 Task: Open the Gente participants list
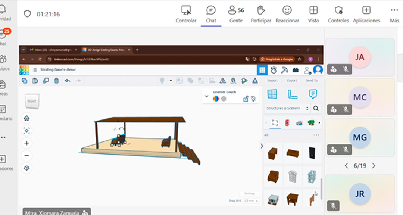(x=236, y=14)
